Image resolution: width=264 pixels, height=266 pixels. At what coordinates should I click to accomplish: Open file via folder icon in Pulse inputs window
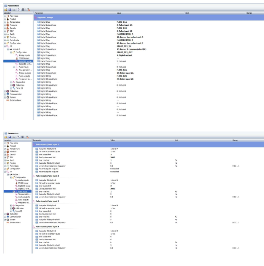6,137
